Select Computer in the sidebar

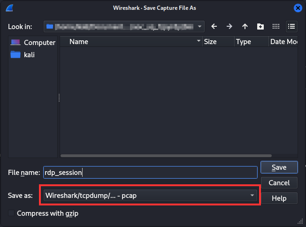point(33,42)
